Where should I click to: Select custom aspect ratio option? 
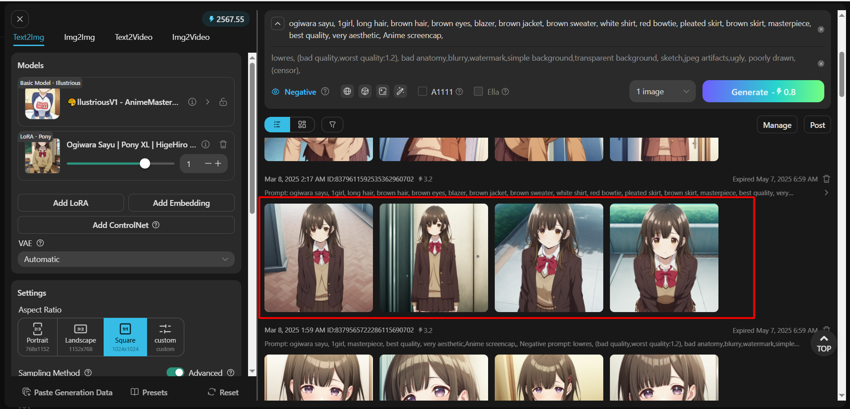[x=165, y=337]
